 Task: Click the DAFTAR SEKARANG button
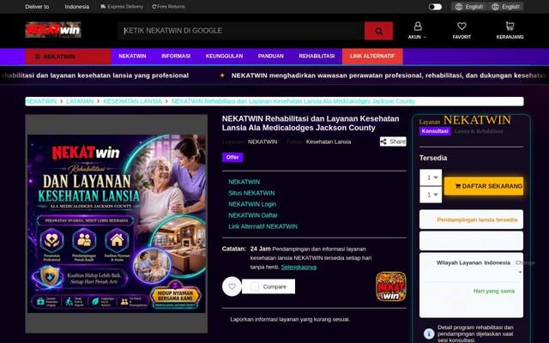484,186
